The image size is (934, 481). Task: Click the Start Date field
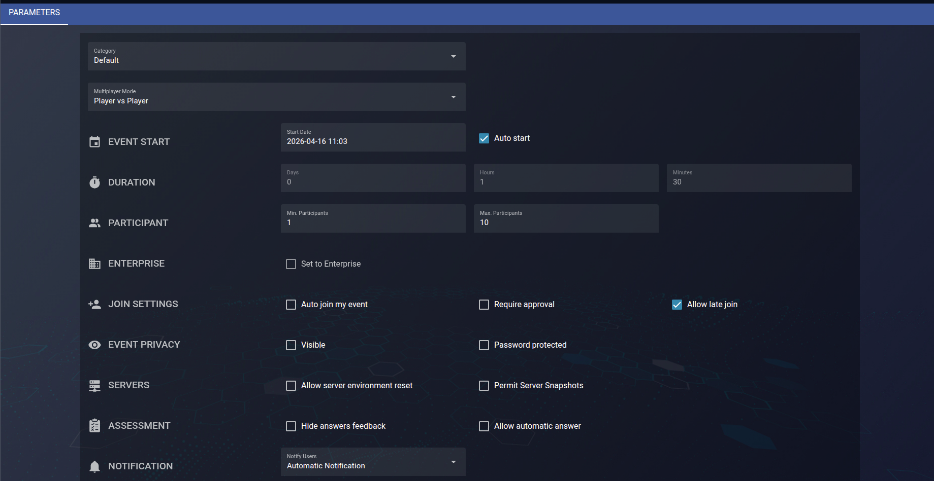click(x=373, y=137)
